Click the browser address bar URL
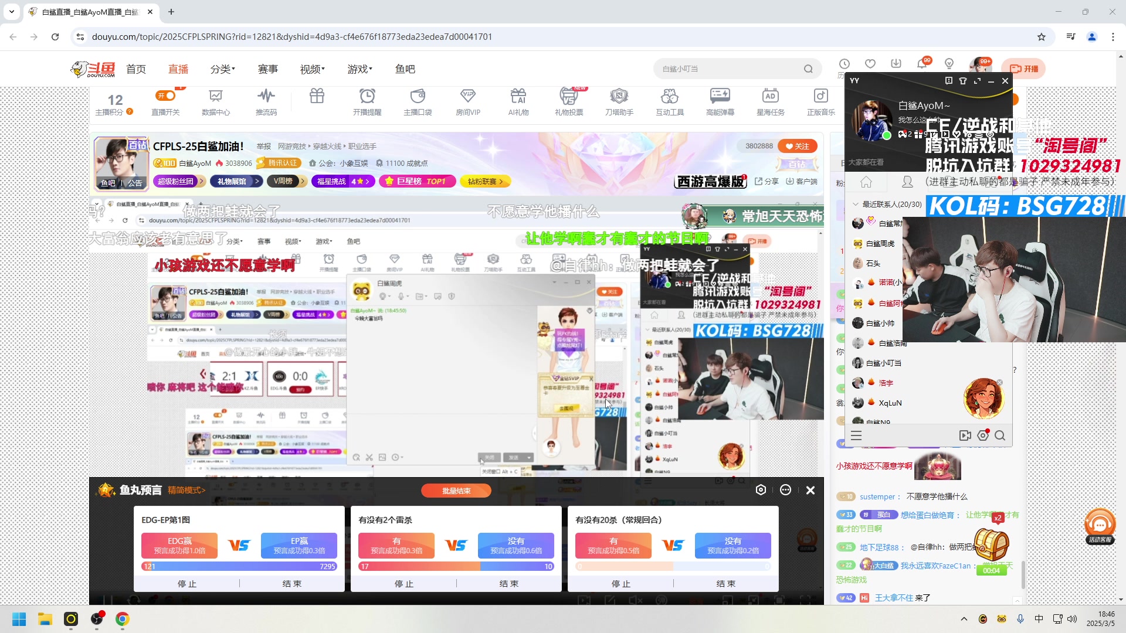 tap(292, 37)
